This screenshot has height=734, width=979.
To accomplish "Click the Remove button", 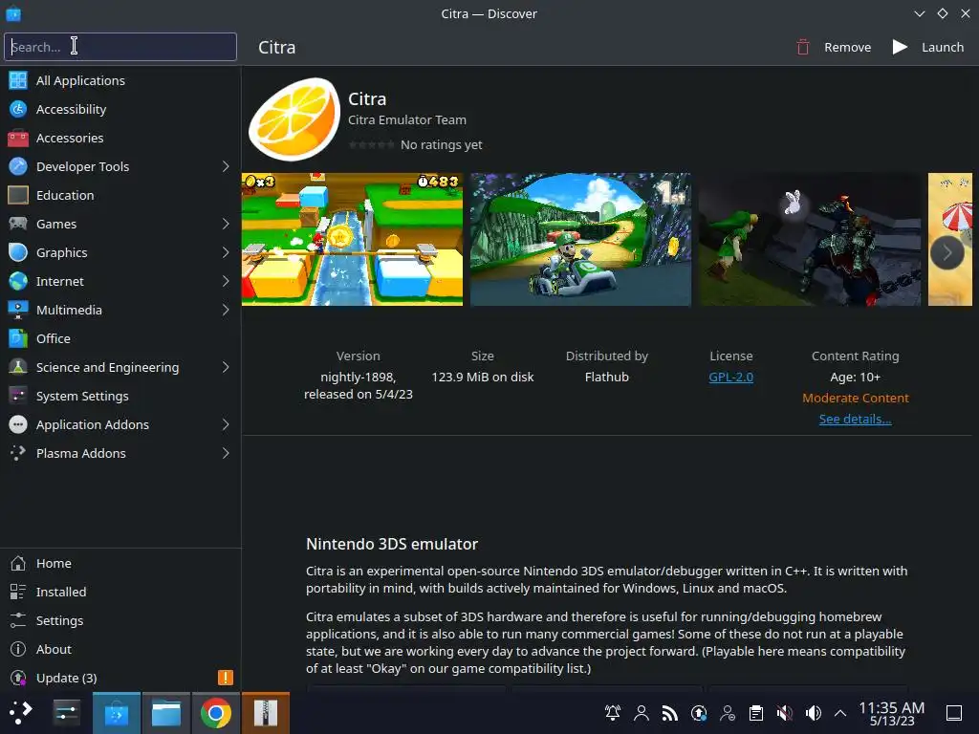I will point(834,48).
